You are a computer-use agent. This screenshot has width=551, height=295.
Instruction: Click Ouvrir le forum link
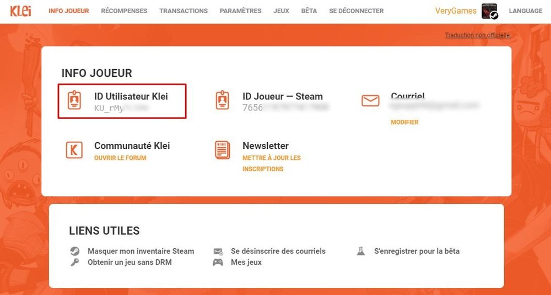coord(120,158)
